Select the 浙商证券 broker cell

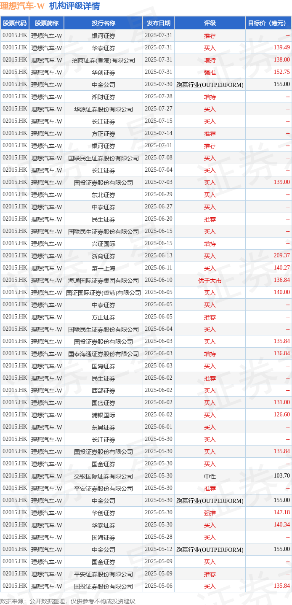[x=103, y=256]
